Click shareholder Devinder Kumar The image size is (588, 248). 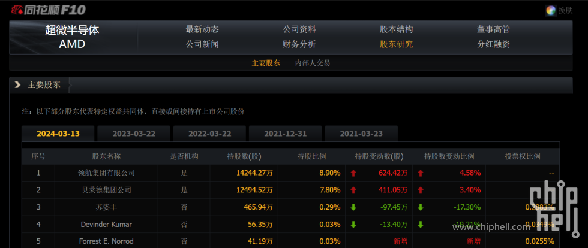pos(107,225)
